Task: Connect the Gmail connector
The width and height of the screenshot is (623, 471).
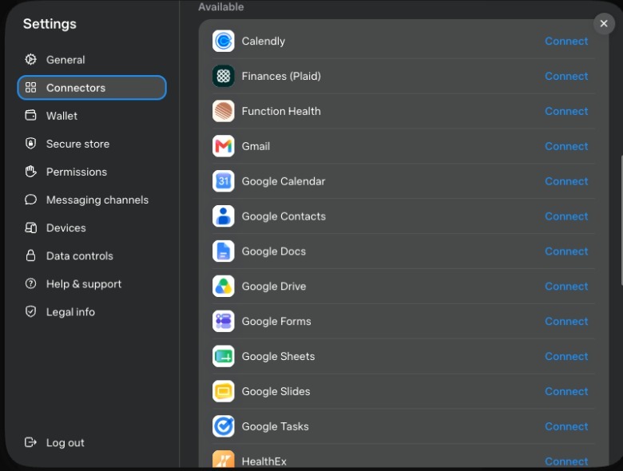Action: pyautogui.click(x=566, y=146)
